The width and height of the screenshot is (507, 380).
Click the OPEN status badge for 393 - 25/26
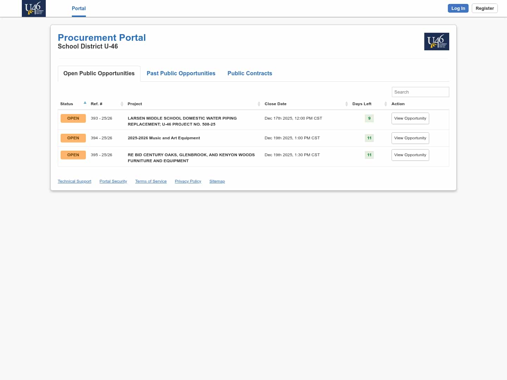(x=73, y=118)
